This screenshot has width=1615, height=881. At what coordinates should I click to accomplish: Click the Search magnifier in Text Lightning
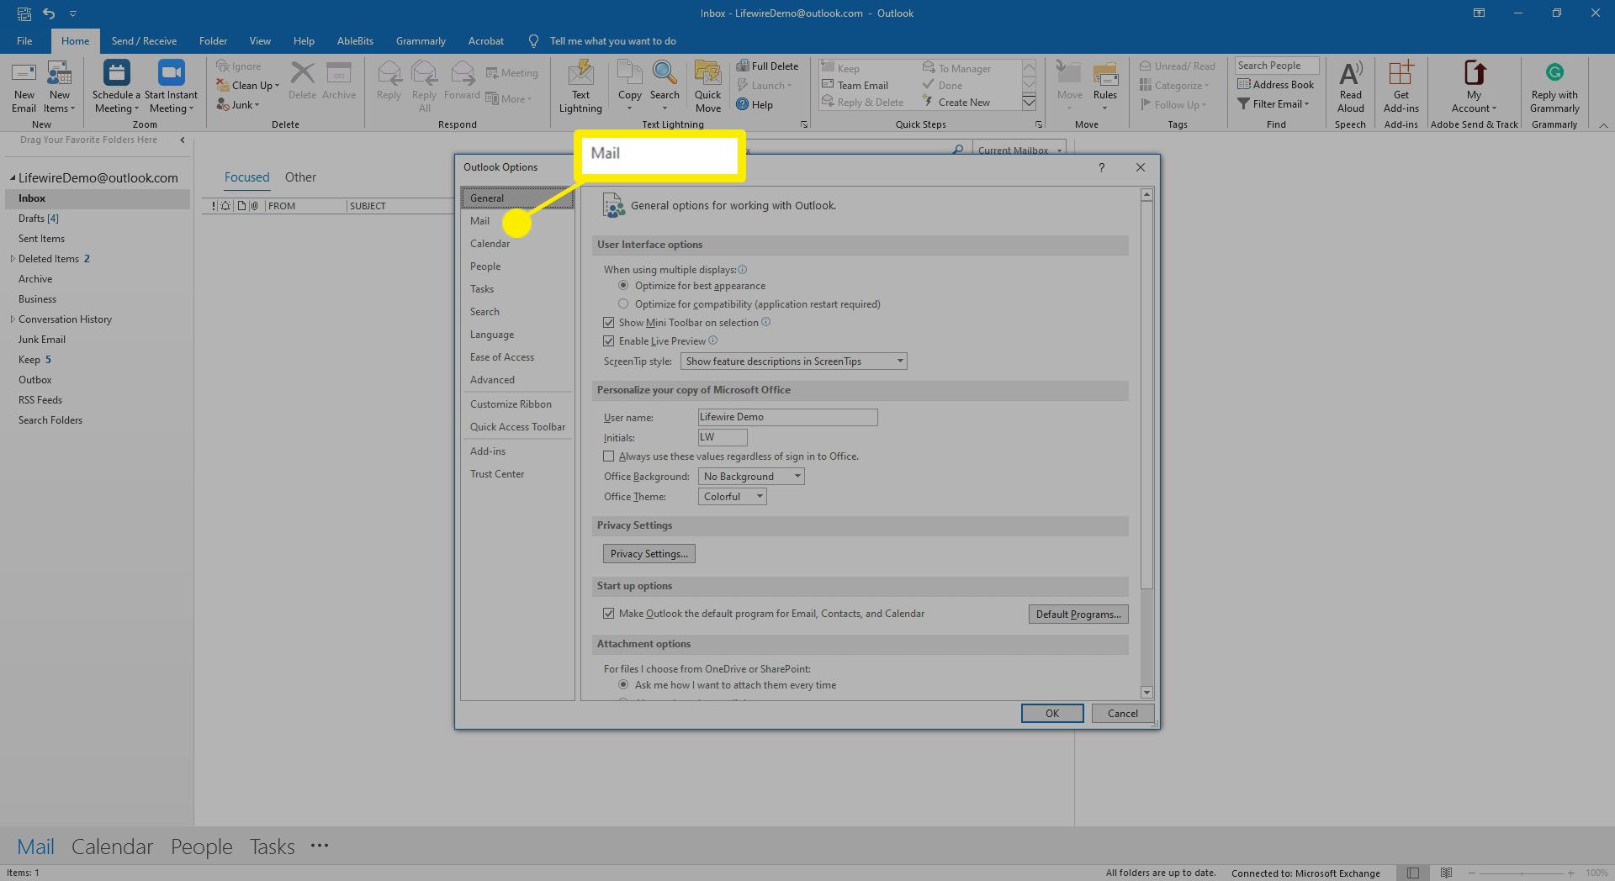click(665, 74)
